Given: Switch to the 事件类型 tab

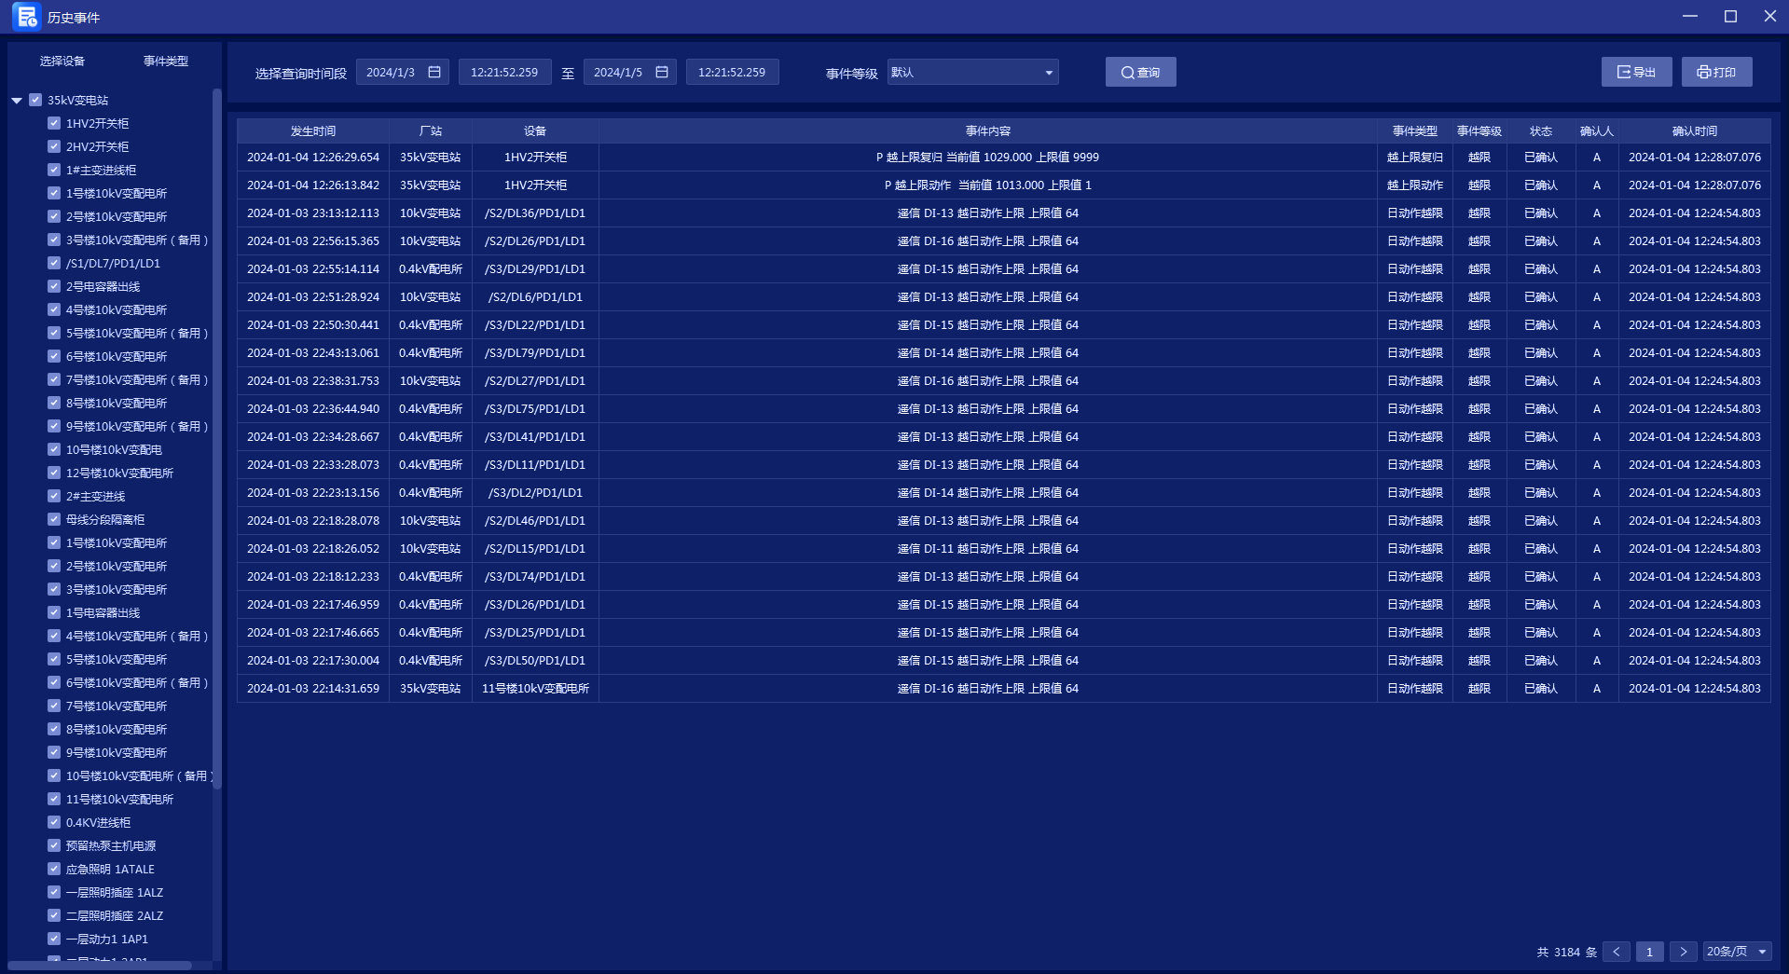Looking at the screenshot, I should [166, 61].
